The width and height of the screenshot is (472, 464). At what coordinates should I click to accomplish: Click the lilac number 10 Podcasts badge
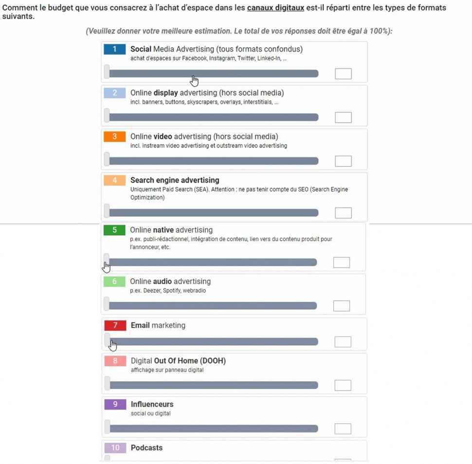pos(115,448)
